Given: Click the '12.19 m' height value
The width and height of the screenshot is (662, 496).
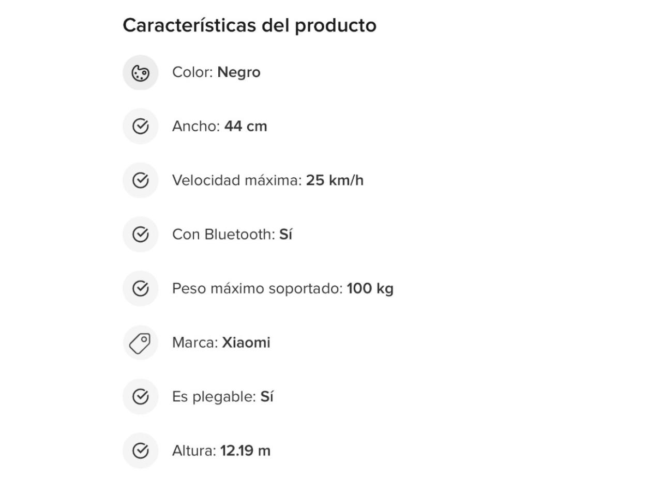Looking at the screenshot, I should point(245,451).
